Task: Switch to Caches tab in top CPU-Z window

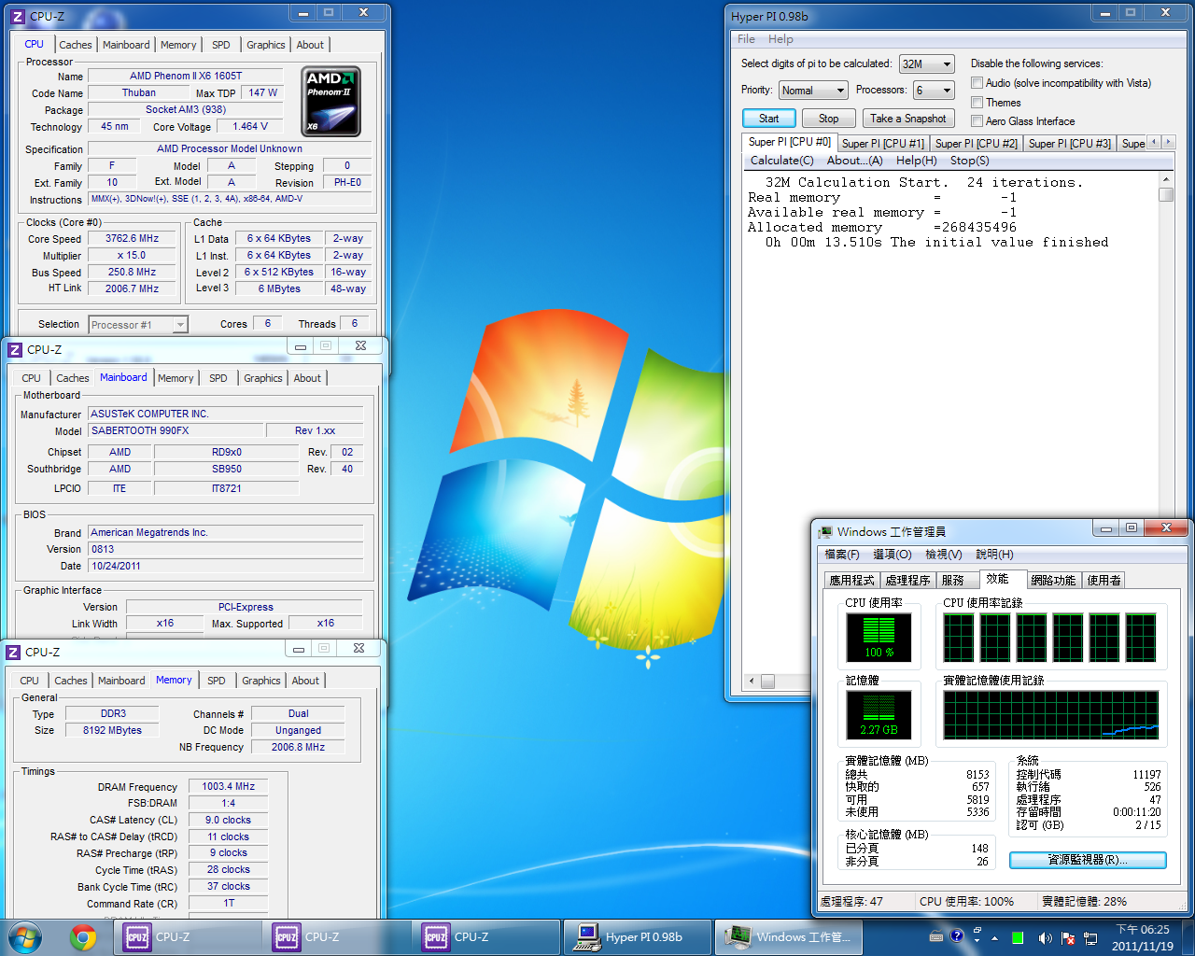Action: tap(76, 45)
